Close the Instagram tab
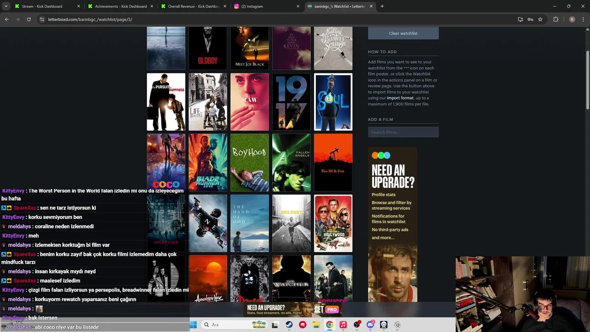Screen dimensions: 590x332 (x=298, y=6)
